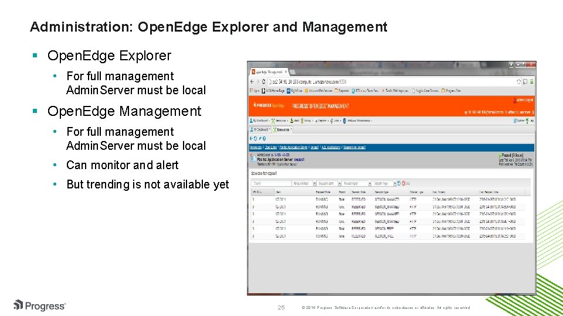Open the Chrome menu button
Screen dimensions: 563x316
click(x=532, y=82)
